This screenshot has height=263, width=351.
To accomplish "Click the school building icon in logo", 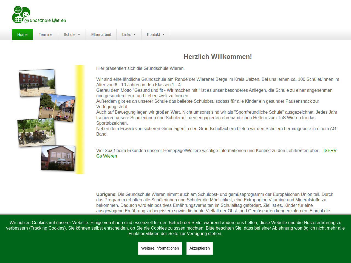I will coord(18,19).
